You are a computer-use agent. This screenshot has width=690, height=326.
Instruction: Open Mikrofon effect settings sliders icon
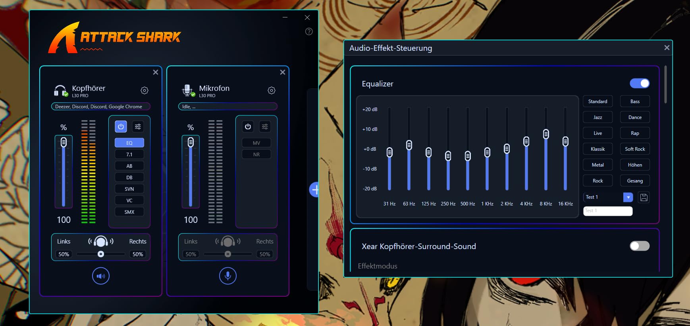tap(265, 127)
